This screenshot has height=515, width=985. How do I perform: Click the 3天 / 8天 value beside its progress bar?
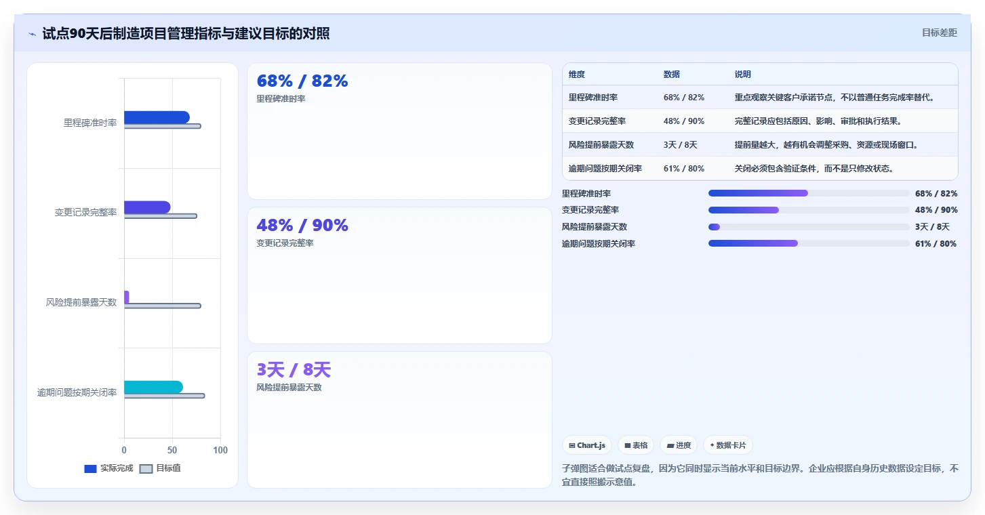(x=932, y=227)
